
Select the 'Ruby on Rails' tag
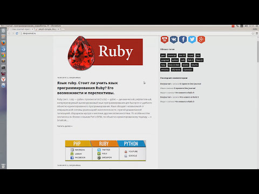tap(174, 65)
